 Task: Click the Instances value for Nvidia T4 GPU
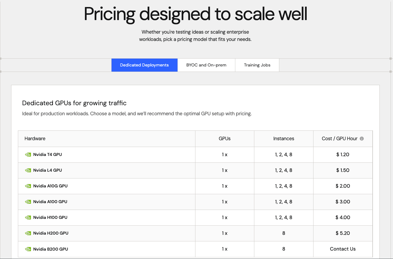pos(284,155)
